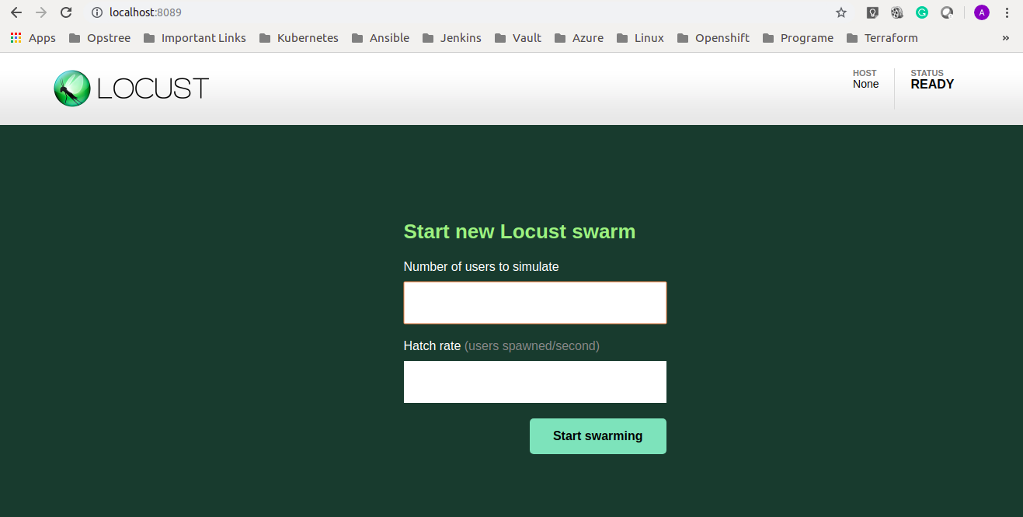Go back using the browser back arrow
The width and height of the screenshot is (1023, 517).
(16, 12)
